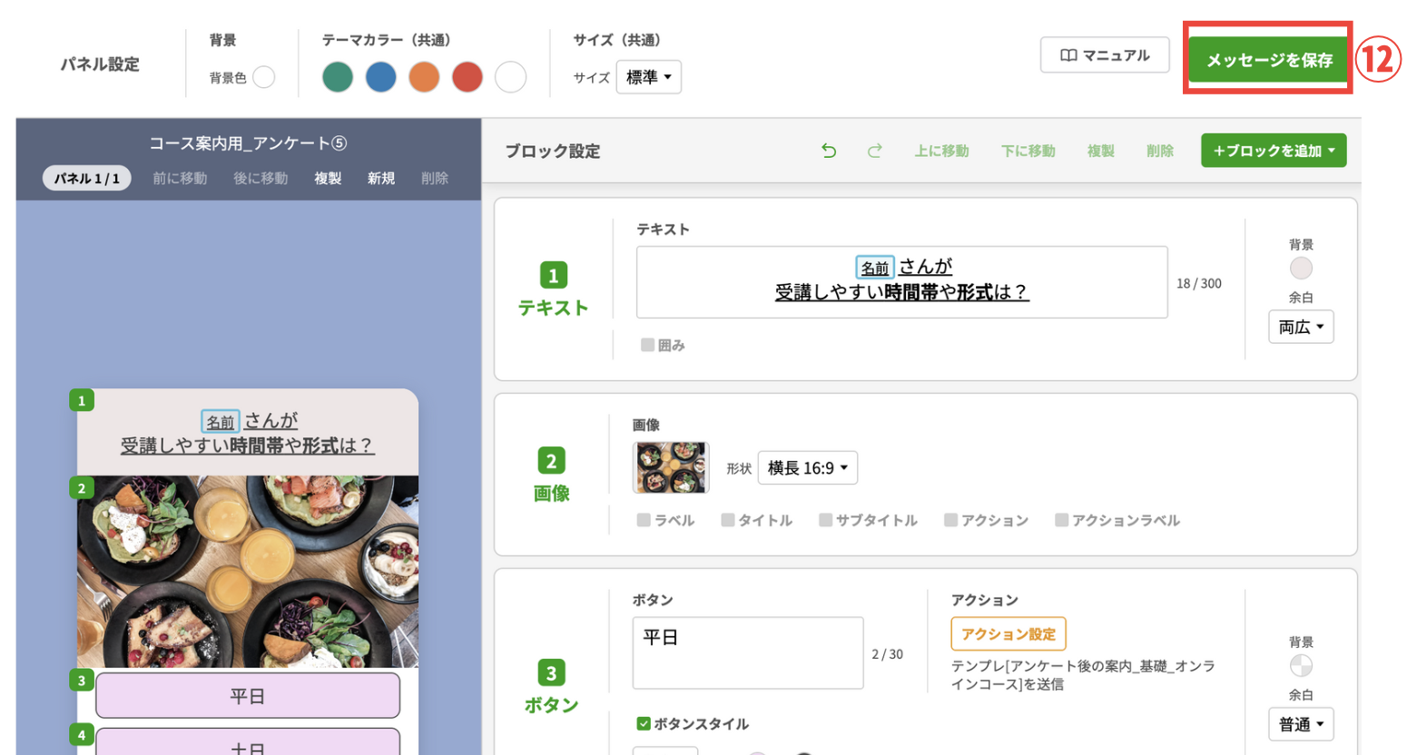Open background picker for text block
This screenshot has height=755, width=1407.
tap(1301, 269)
